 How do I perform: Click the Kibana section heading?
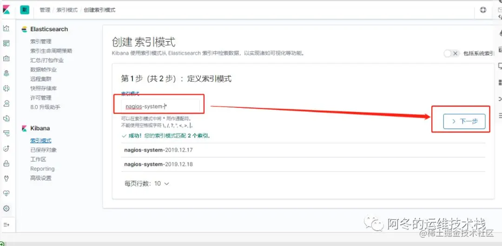pos(40,128)
